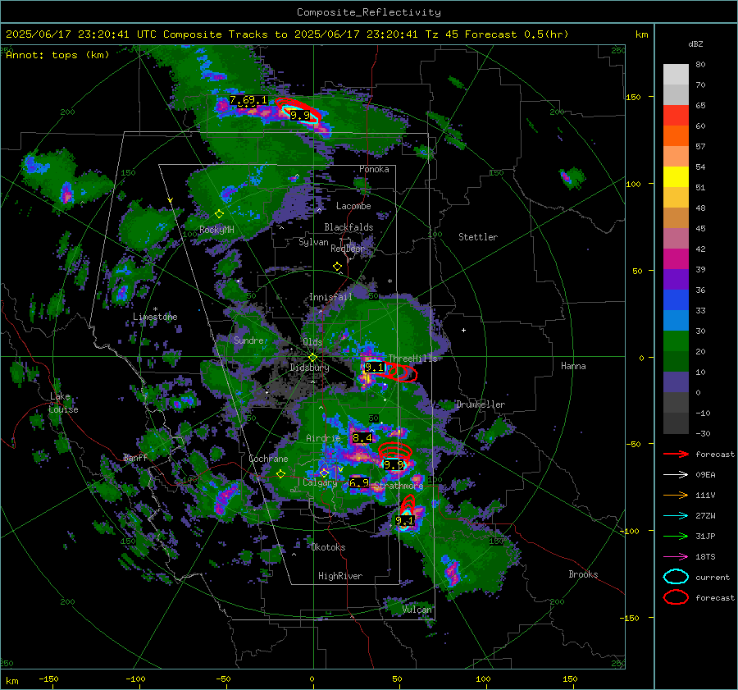This screenshot has width=738, height=690.
Task: Click the bright yellow 54 dBZ swatch
Action: (676, 176)
